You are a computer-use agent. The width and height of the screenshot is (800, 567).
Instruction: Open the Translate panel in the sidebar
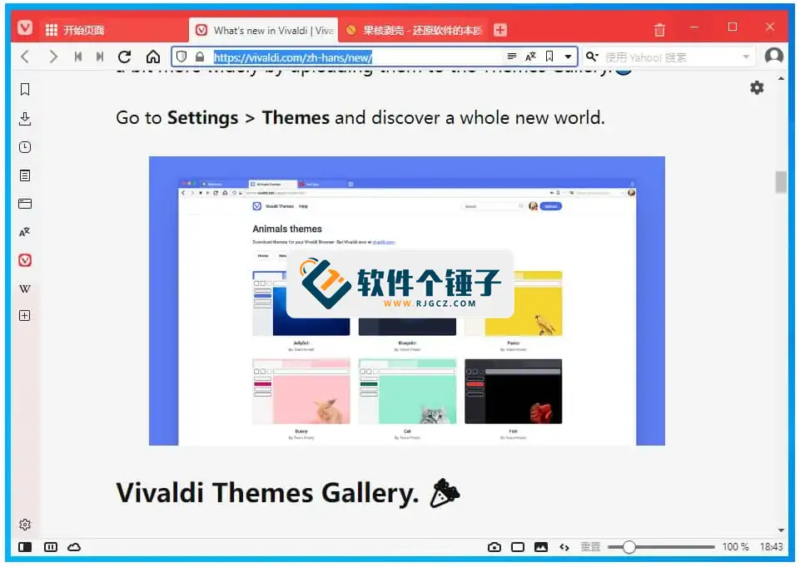[24, 232]
